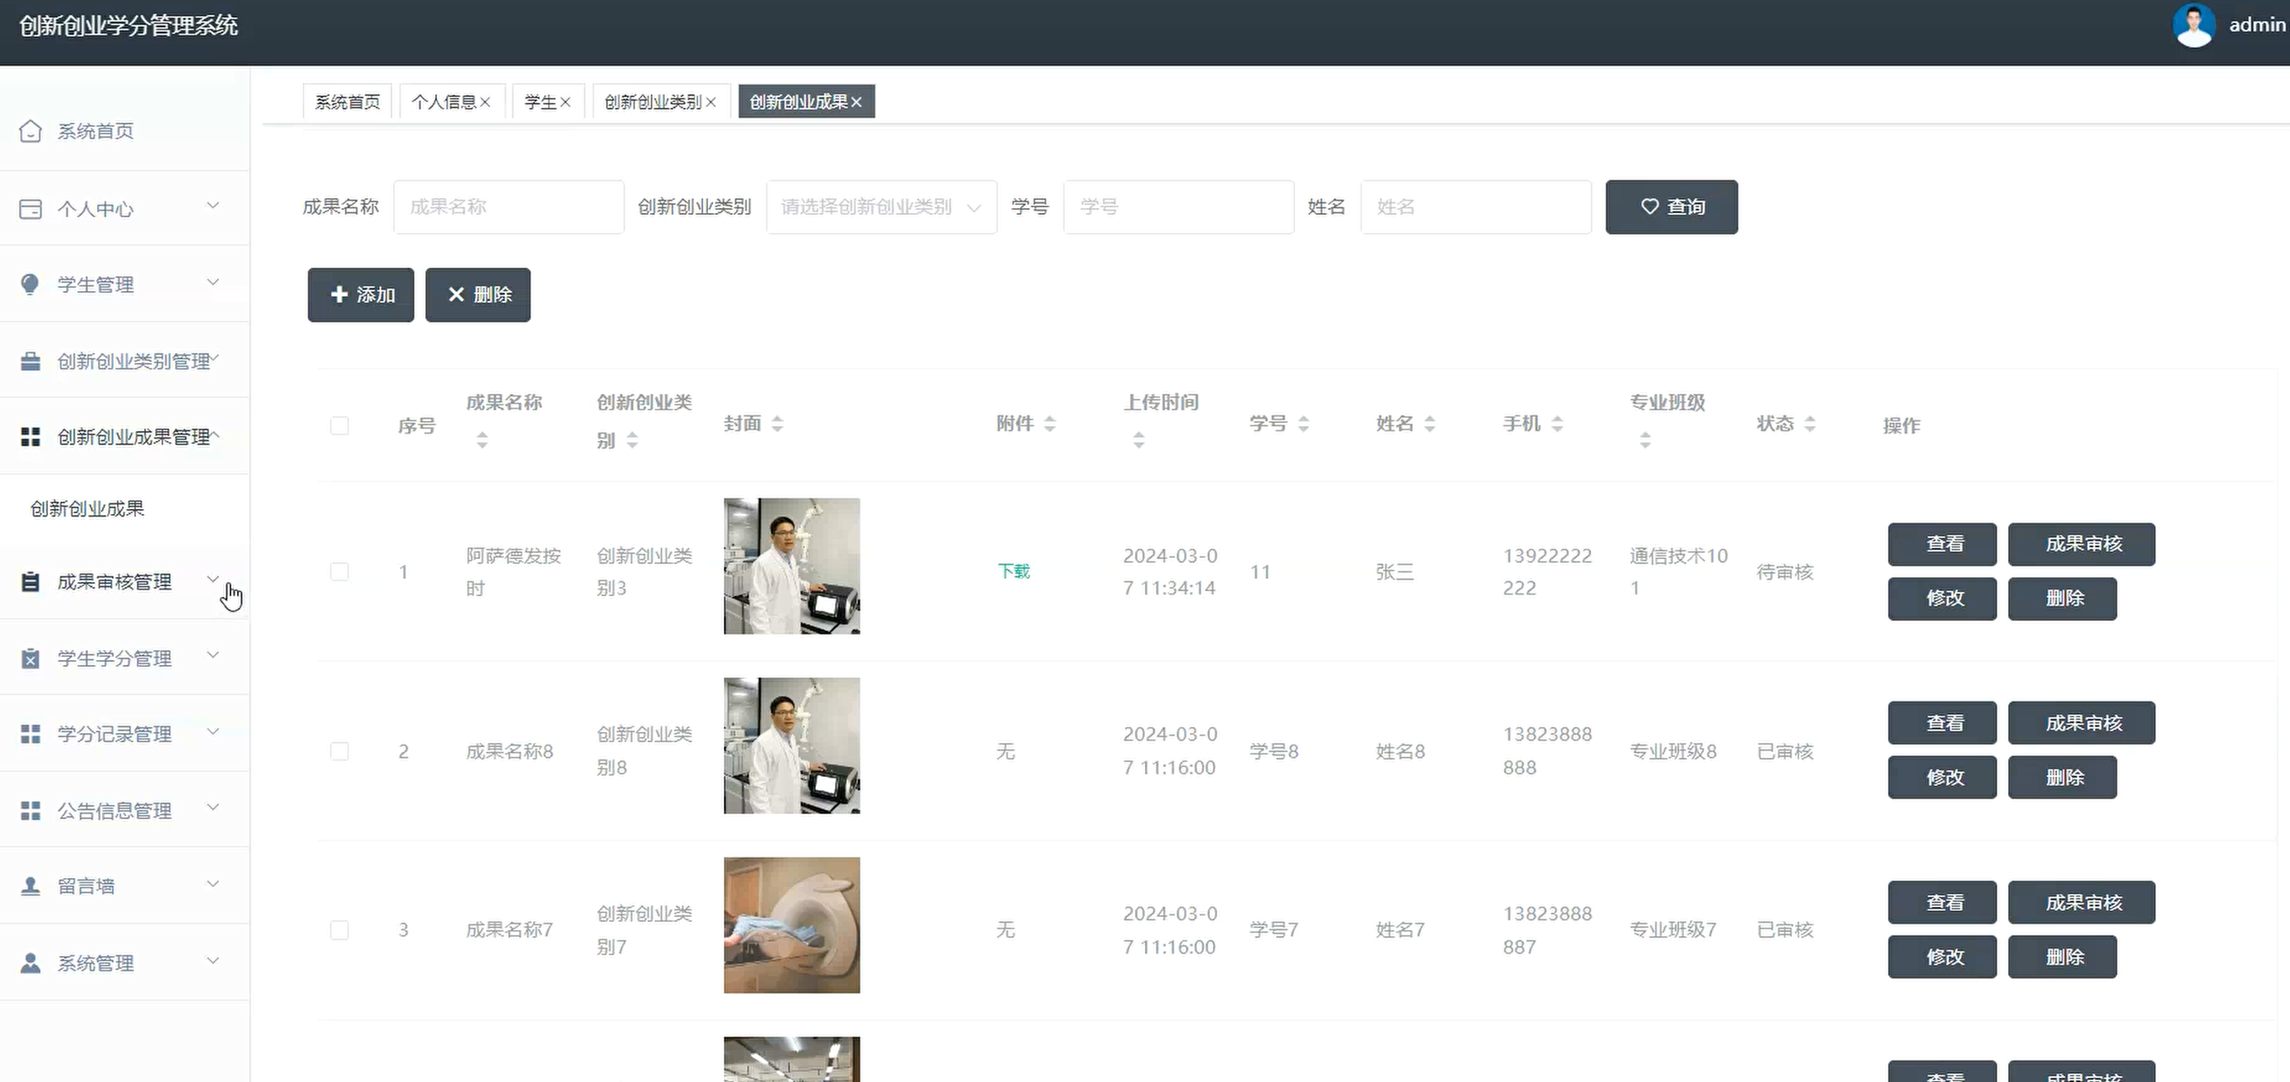Close the 学生 tab with its X
This screenshot has width=2290, height=1082.
[x=565, y=102]
